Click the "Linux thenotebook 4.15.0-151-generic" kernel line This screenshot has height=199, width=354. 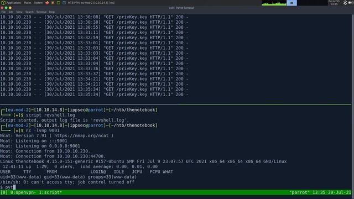tap(143, 161)
